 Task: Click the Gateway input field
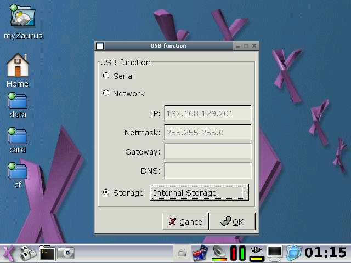point(208,152)
